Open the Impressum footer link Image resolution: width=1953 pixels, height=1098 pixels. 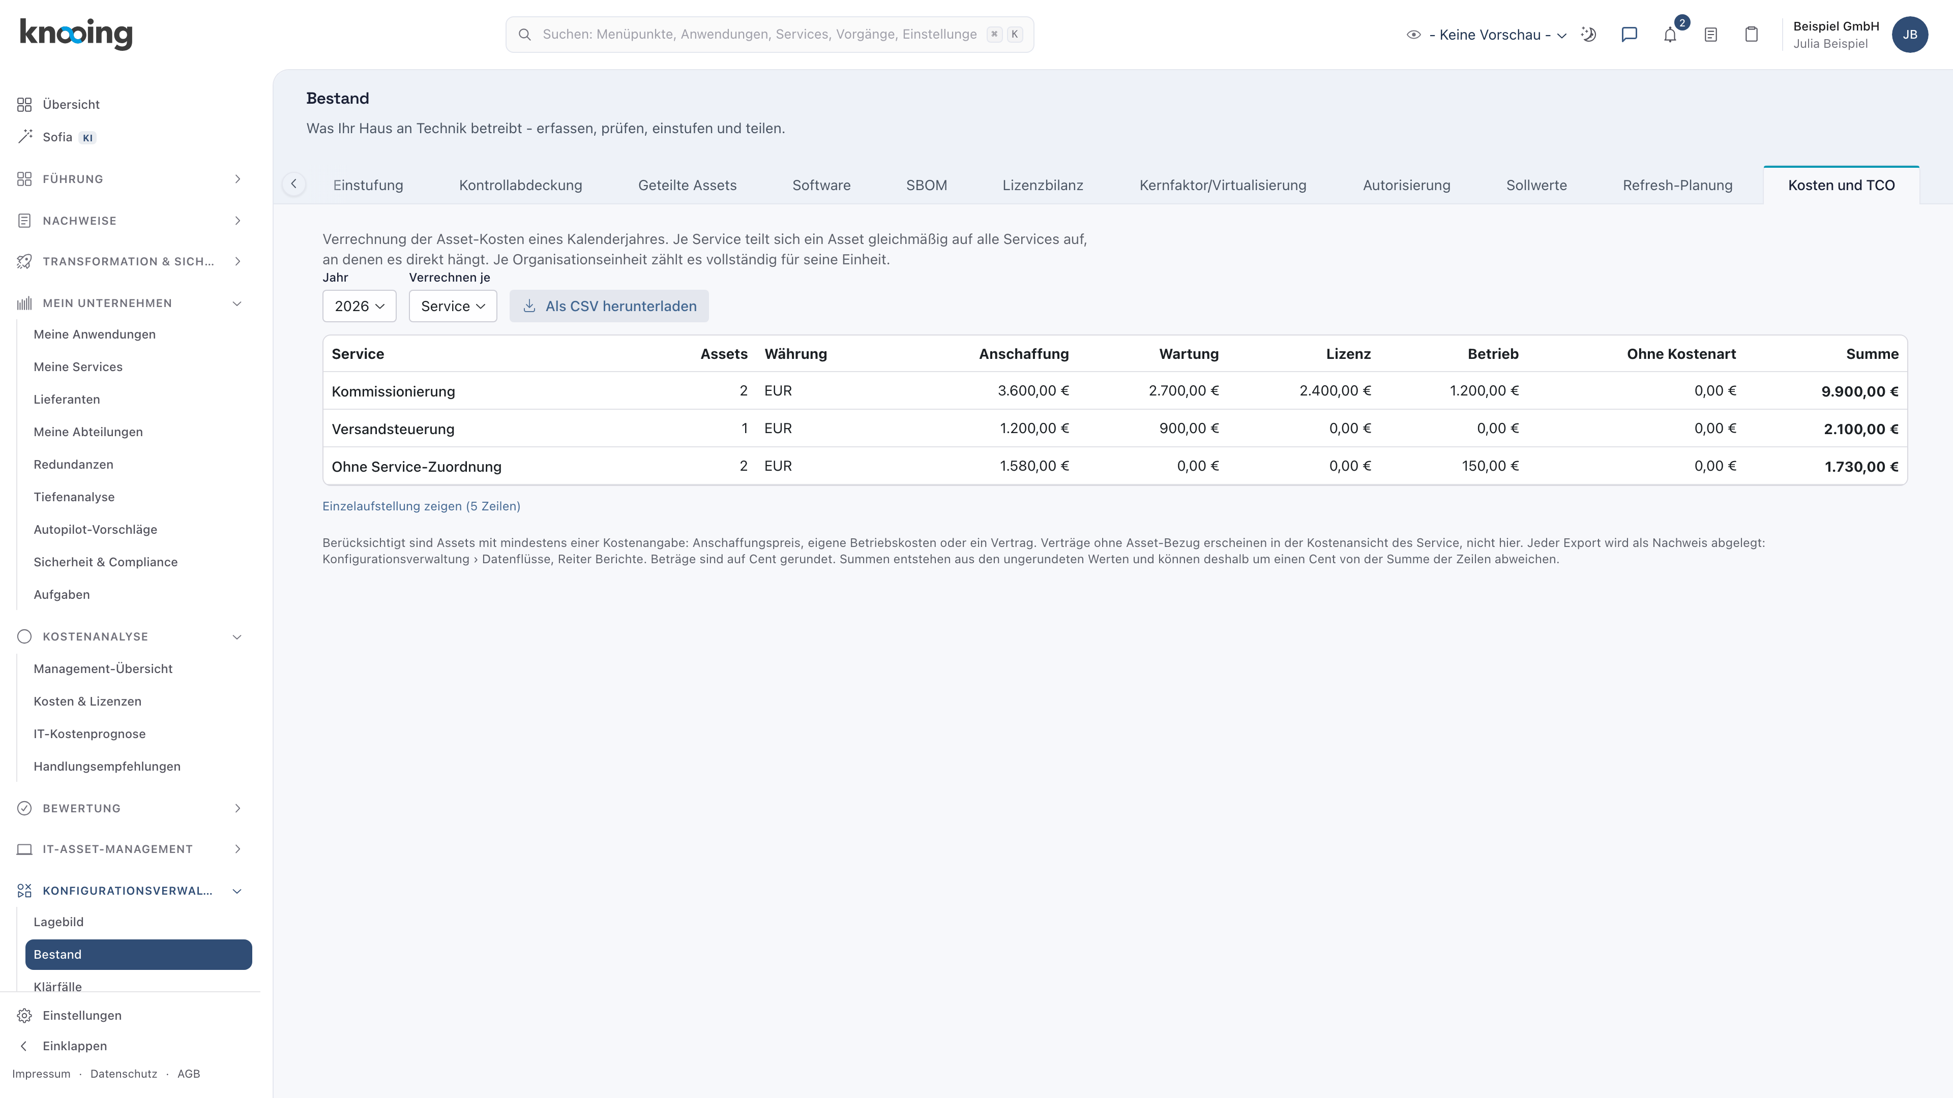tap(41, 1074)
